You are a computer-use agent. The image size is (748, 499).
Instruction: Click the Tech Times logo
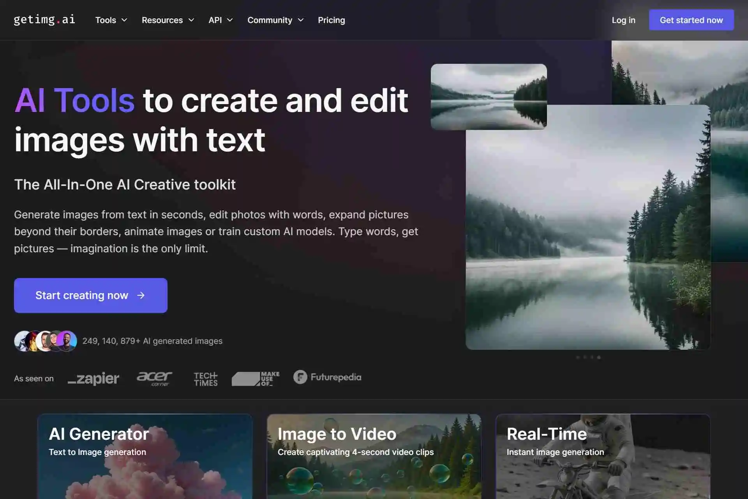point(205,378)
